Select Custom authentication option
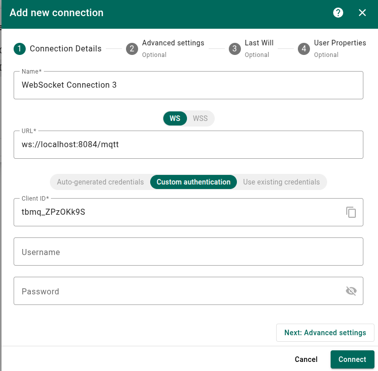The height and width of the screenshot is (371, 378). tap(194, 182)
